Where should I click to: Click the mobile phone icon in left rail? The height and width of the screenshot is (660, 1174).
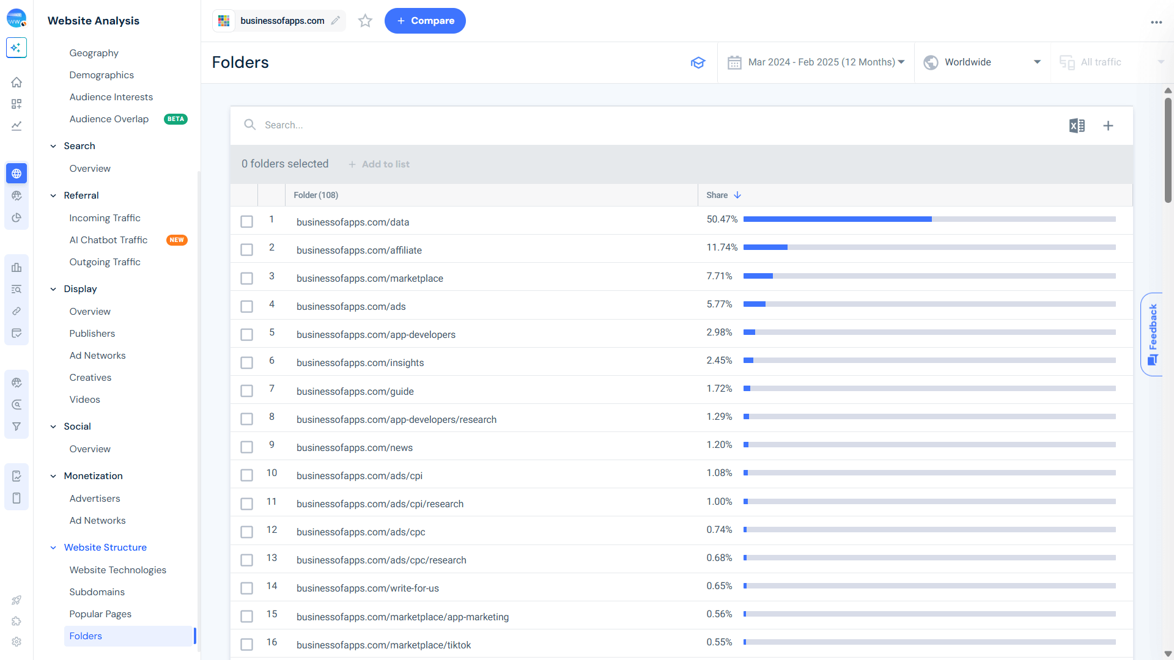[x=17, y=498]
